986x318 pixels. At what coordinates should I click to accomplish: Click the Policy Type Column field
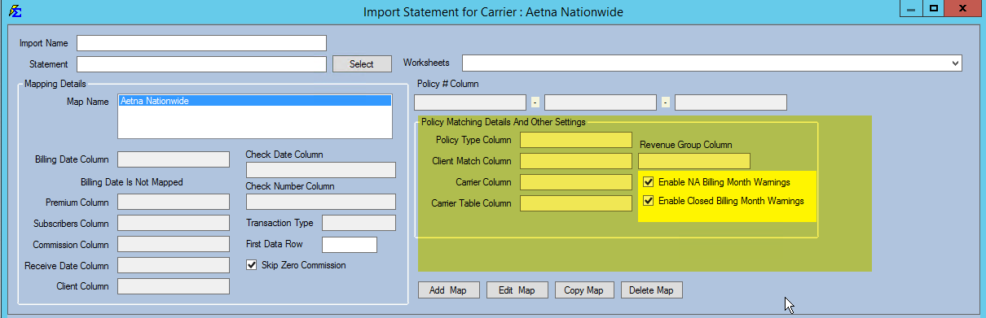pyautogui.click(x=576, y=140)
